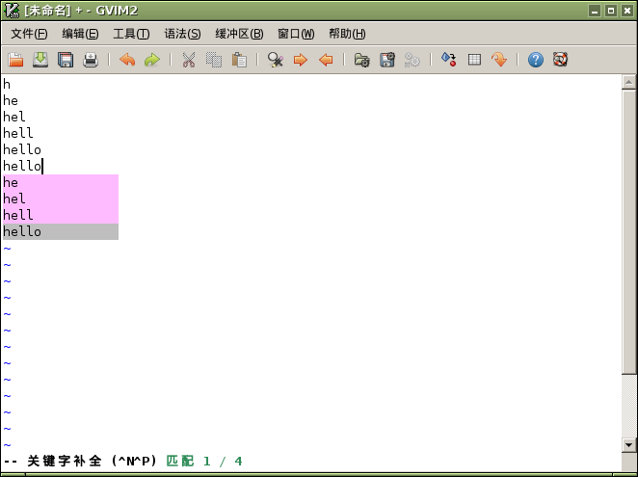
Task: Click the scrollbar up arrow
Action: pyautogui.click(x=628, y=82)
